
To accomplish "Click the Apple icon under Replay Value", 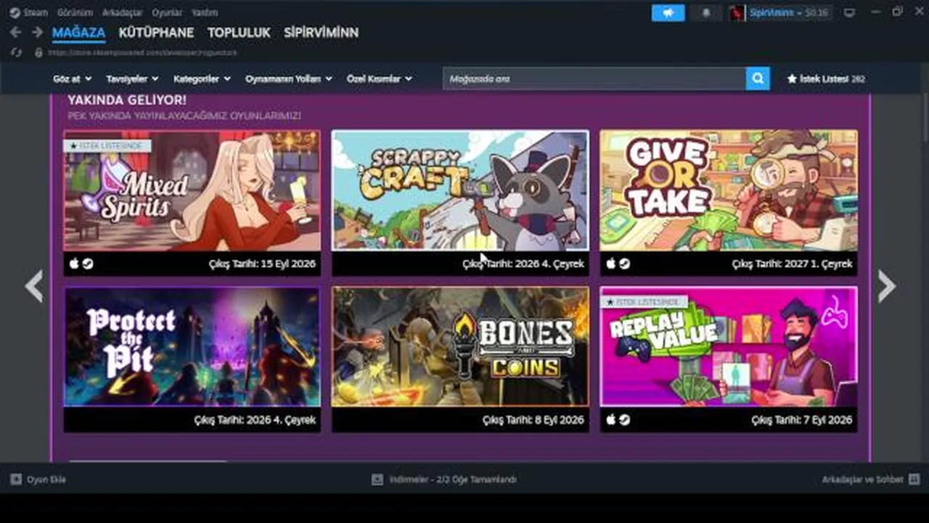I will (x=611, y=420).
